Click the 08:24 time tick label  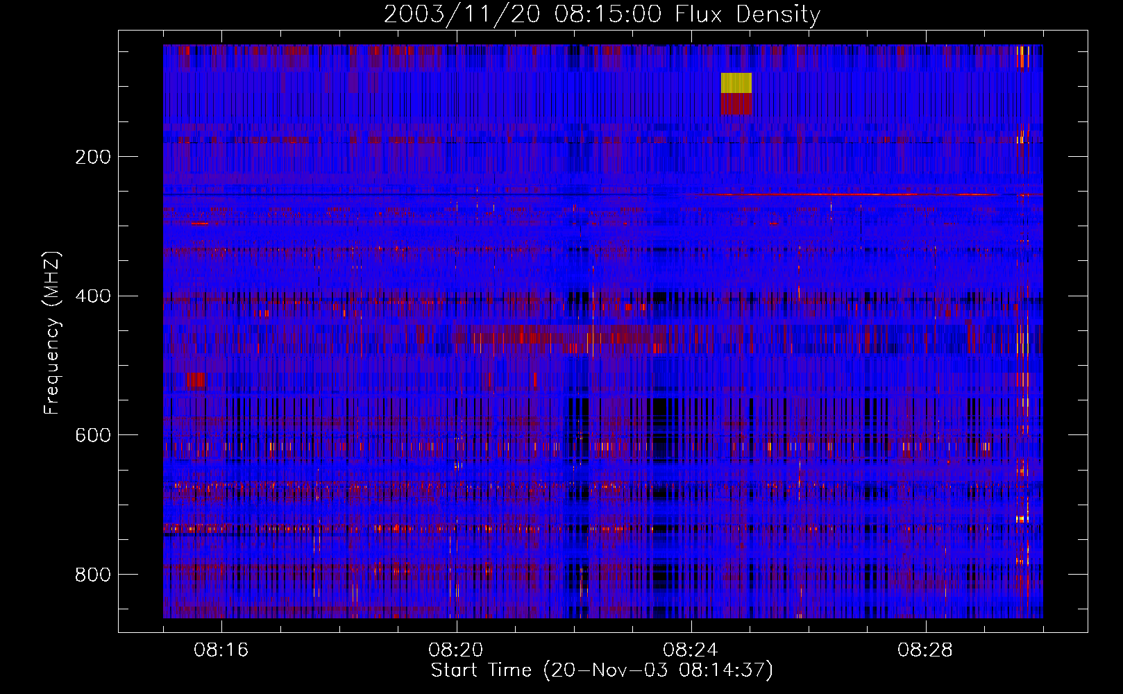(691, 650)
